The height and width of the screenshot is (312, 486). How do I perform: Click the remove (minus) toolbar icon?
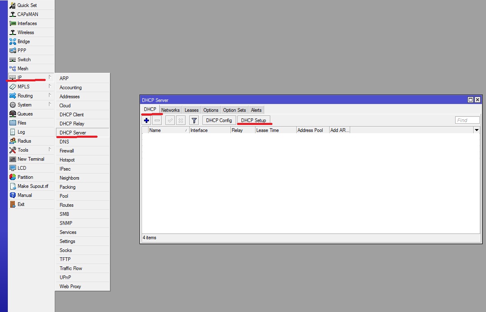157,120
